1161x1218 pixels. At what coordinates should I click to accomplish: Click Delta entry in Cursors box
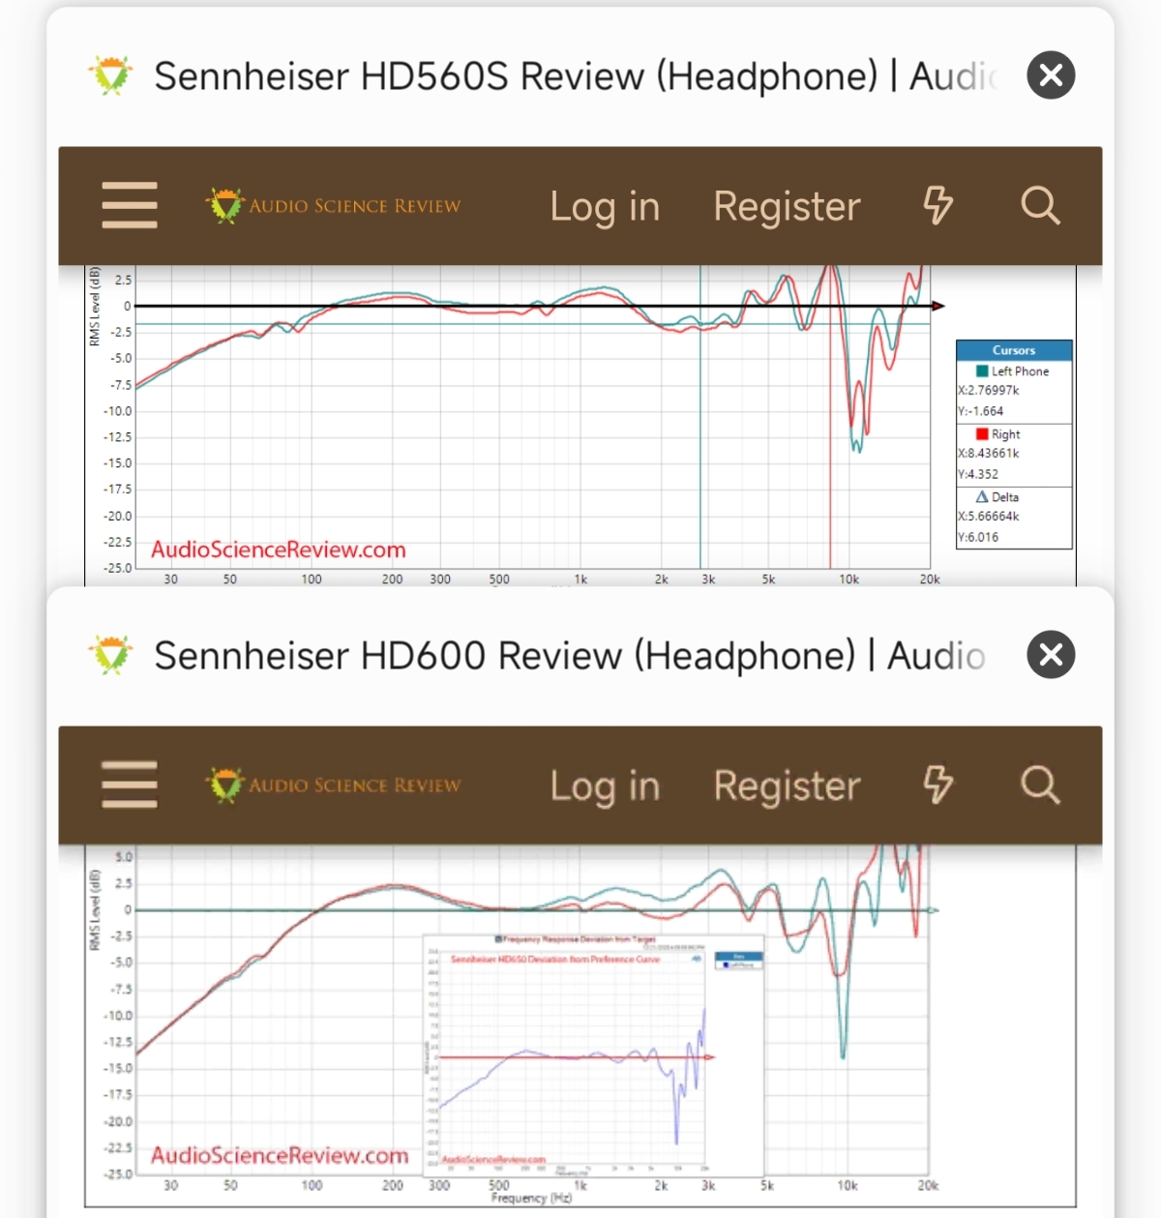pos(997,496)
